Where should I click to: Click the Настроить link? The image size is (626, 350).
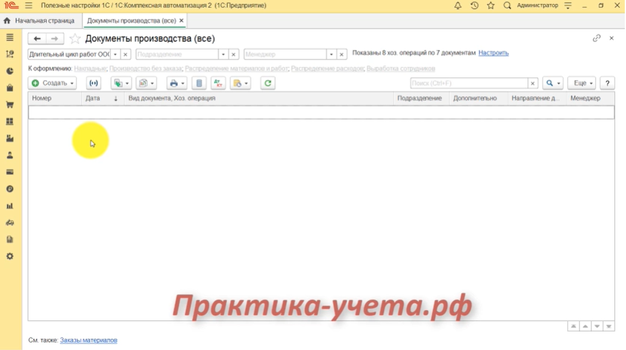pyautogui.click(x=493, y=53)
